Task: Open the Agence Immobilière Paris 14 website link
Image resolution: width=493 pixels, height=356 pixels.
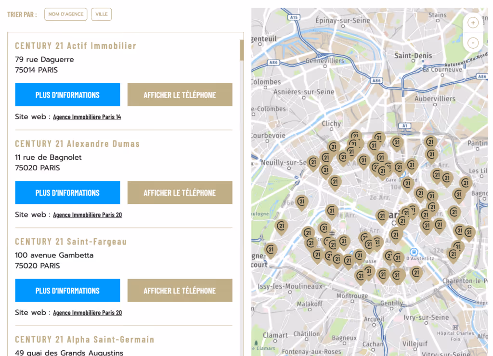Action: [x=87, y=117]
